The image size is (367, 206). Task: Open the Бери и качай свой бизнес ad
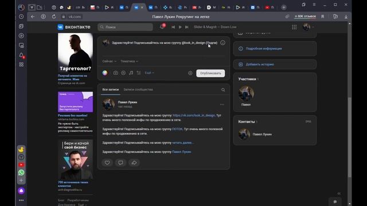tap(75, 160)
